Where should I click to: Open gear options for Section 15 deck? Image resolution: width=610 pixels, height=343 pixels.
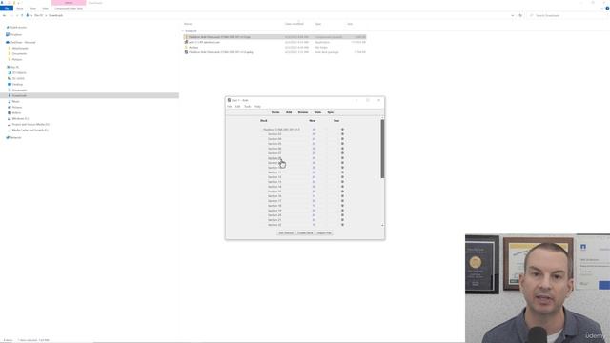point(342,192)
